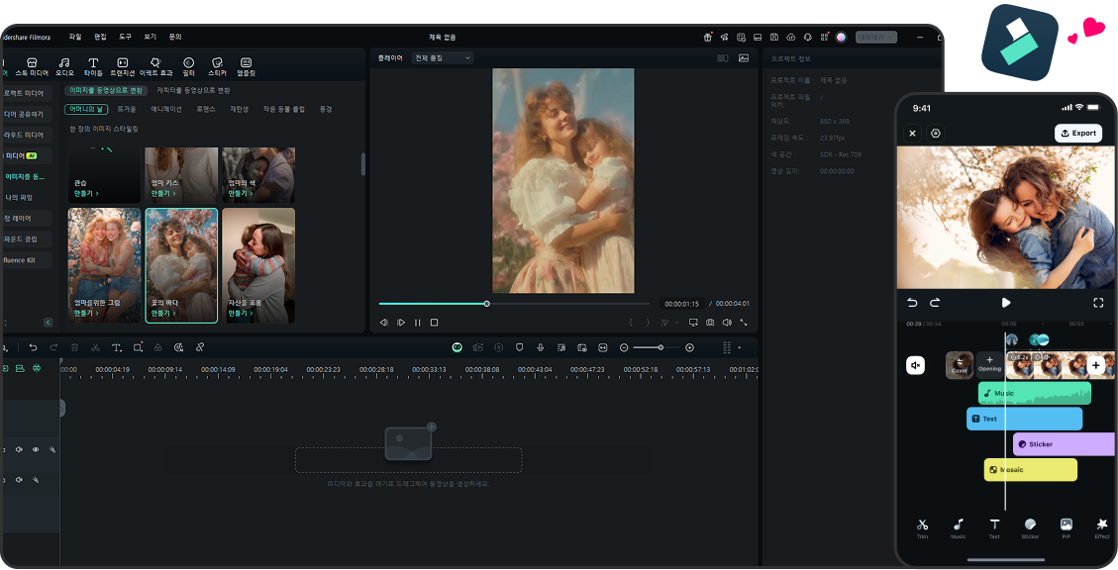Undo the last timeline action

pyautogui.click(x=33, y=347)
